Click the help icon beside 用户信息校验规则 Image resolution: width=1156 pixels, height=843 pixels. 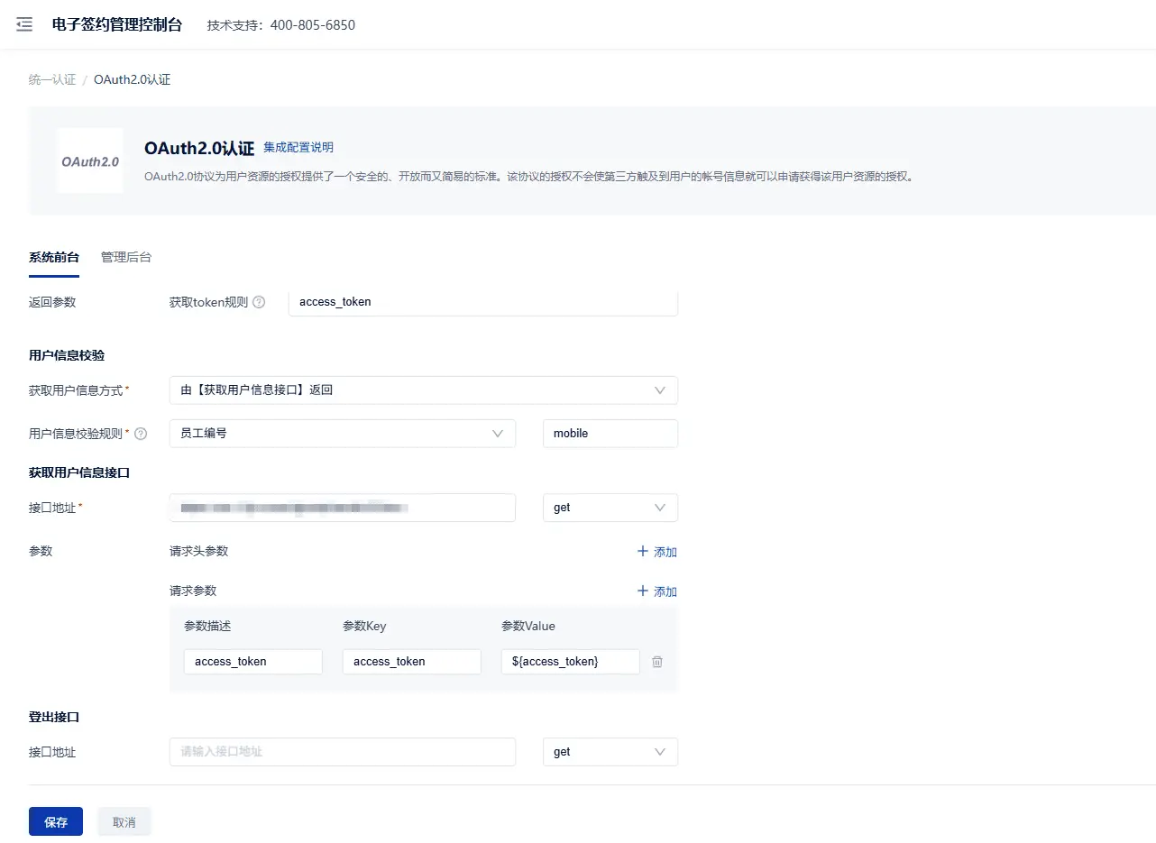coord(141,434)
